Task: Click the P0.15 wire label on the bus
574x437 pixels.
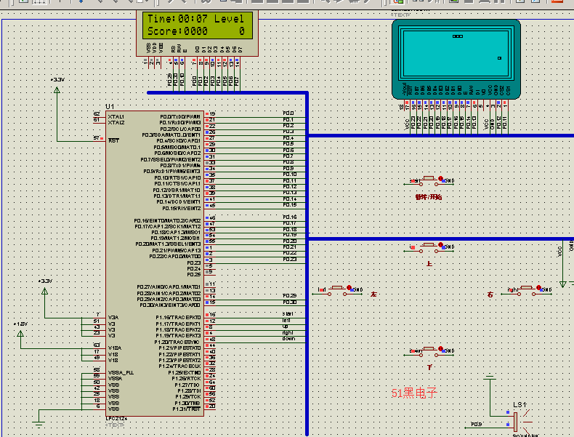Action: pyautogui.click(x=290, y=205)
